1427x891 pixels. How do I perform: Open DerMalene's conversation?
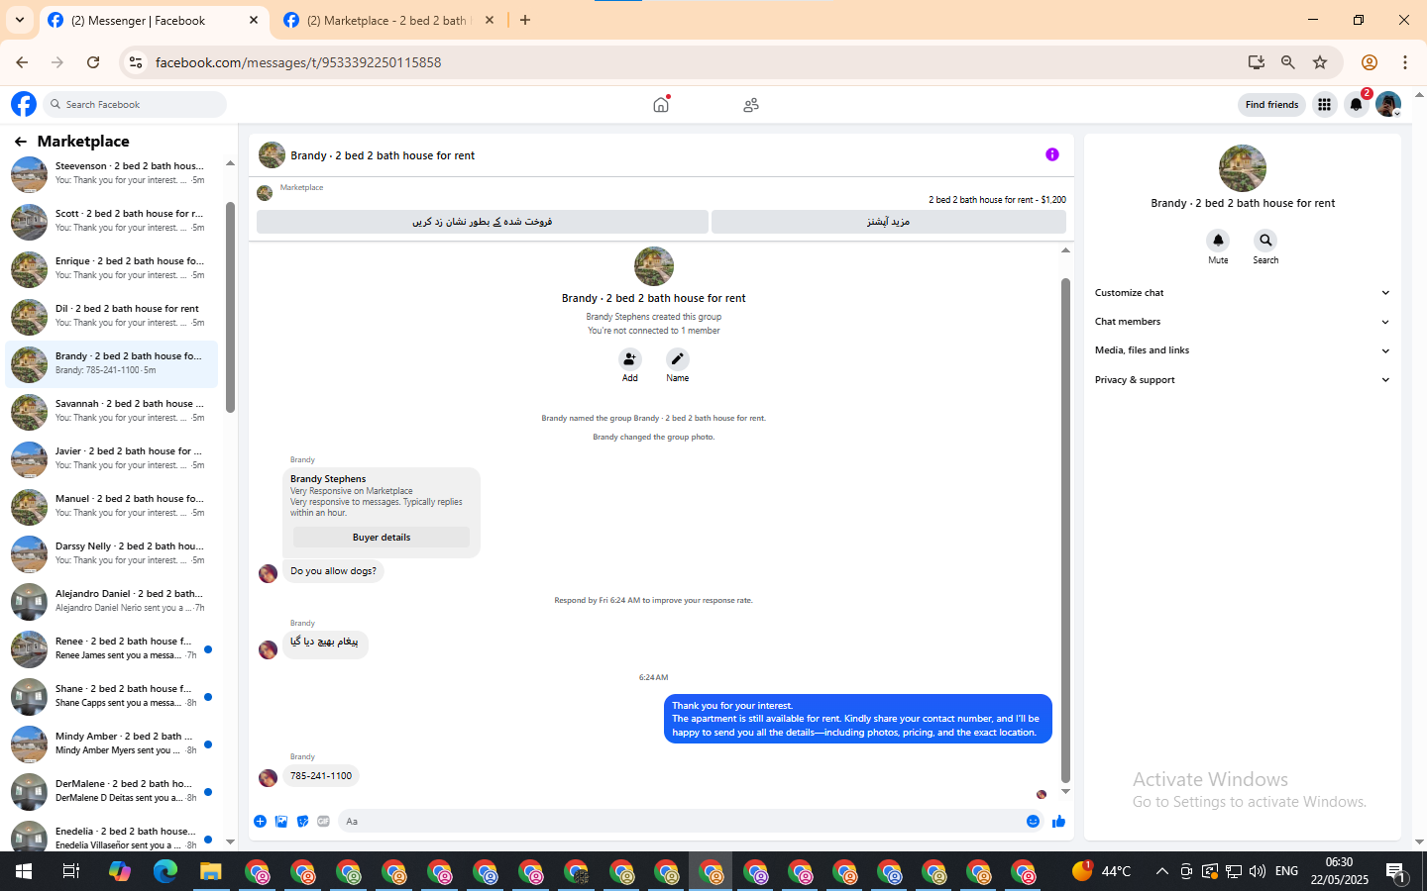112,792
